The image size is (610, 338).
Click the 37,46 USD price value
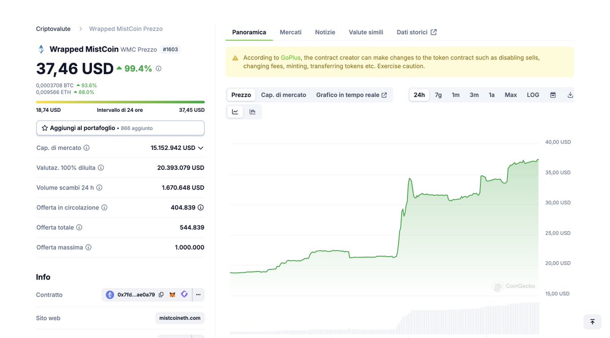point(75,69)
